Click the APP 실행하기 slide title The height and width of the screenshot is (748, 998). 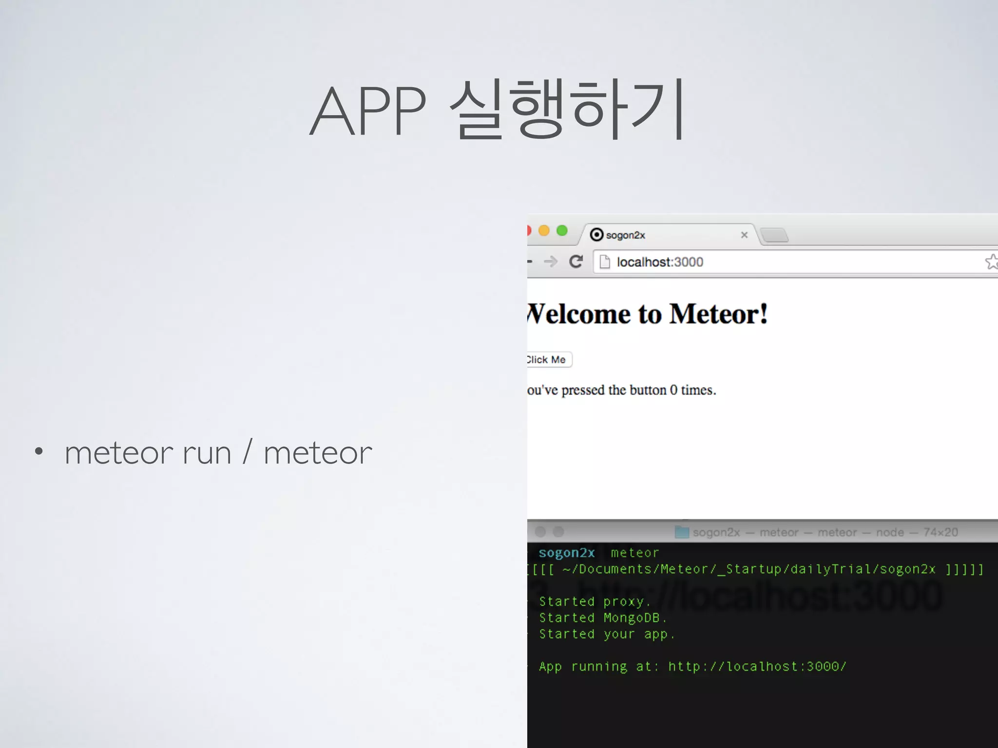click(x=498, y=110)
